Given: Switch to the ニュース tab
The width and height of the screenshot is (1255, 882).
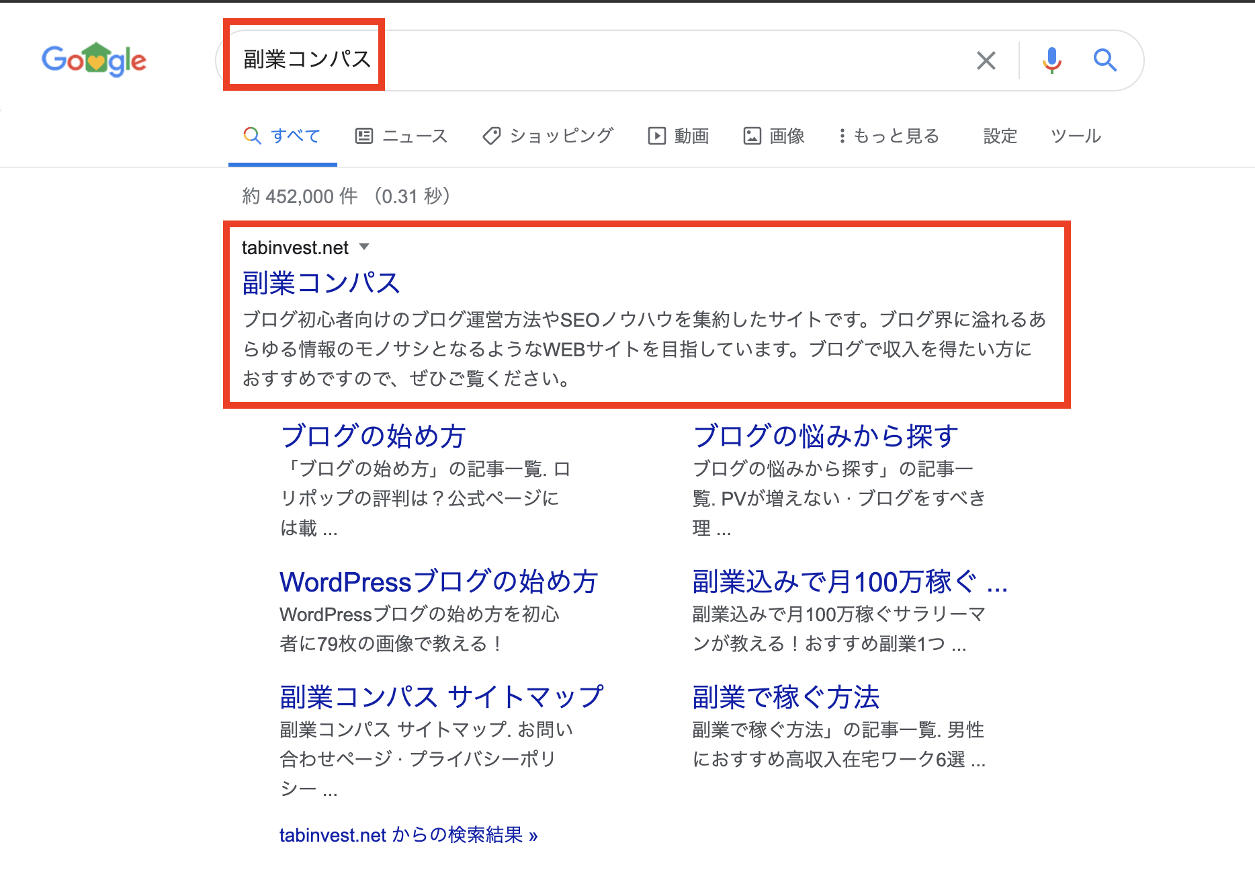Looking at the screenshot, I should tap(402, 136).
